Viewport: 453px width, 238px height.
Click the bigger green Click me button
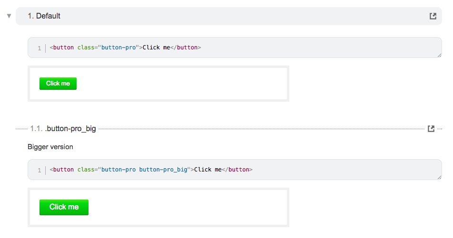[64, 207]
